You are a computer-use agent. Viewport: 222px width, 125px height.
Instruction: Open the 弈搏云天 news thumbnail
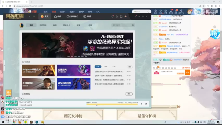point(74,71)
